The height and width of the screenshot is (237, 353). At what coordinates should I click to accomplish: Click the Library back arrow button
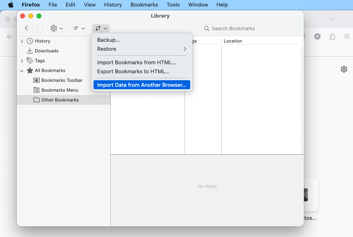pos(27,28)
